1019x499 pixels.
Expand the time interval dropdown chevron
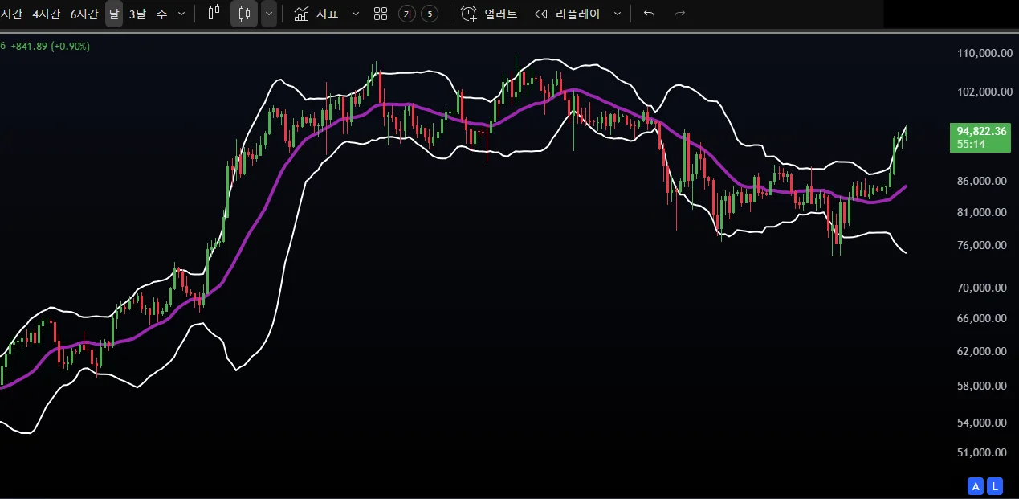tap(181, 14)
